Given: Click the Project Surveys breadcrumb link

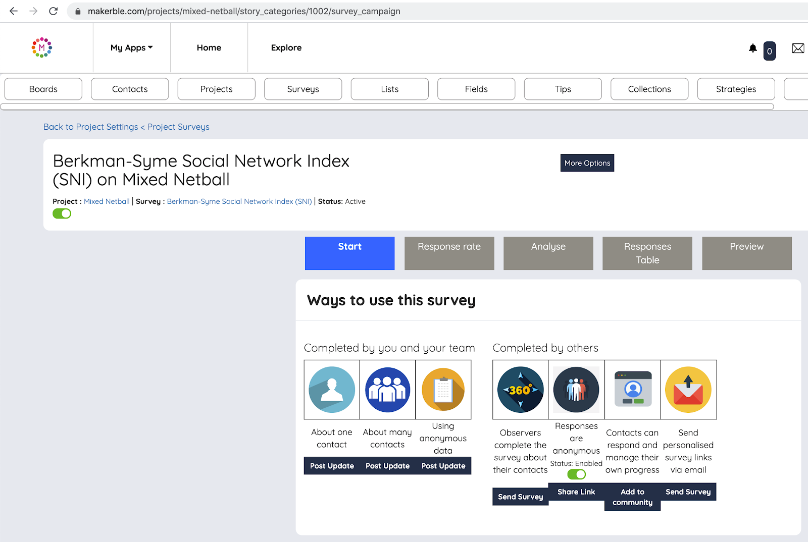Looking at the screenshot, I should pos(178,127).
